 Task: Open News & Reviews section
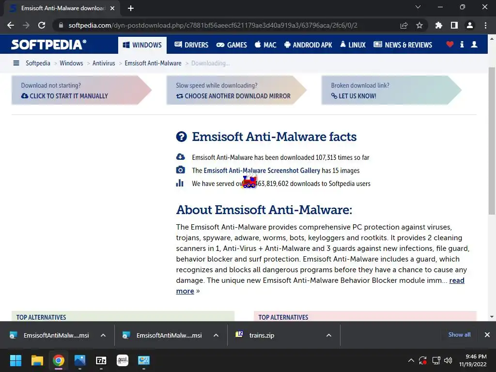403,45
